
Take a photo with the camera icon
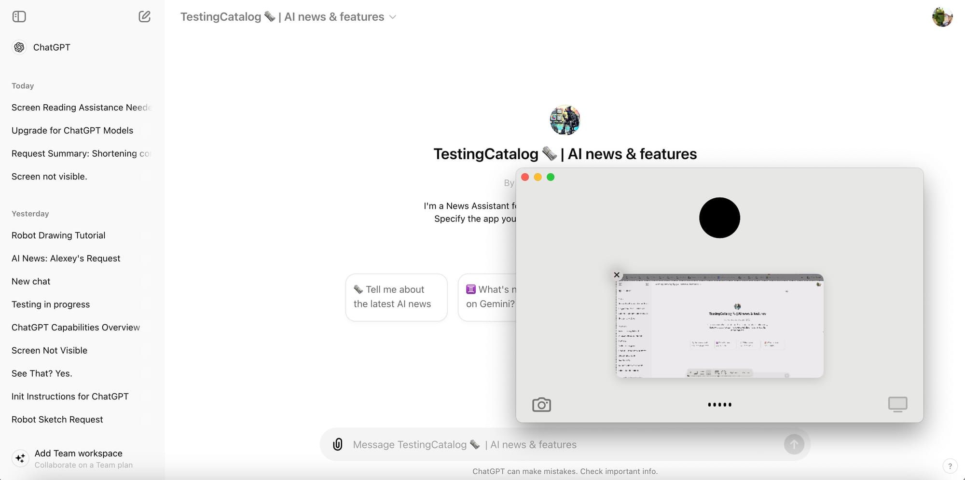click(542, 404)
